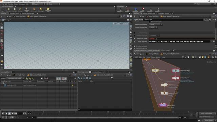This screenshot has width=217, height=122.
Task: Click the Import Path Prefix text field
Action: pyautogui.click(x=182, y=39)
